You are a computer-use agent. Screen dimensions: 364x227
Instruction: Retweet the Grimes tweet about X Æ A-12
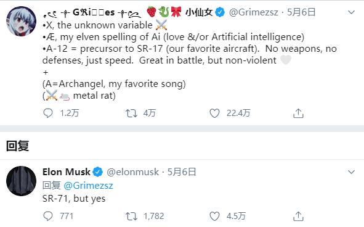(x=131, y=113)
